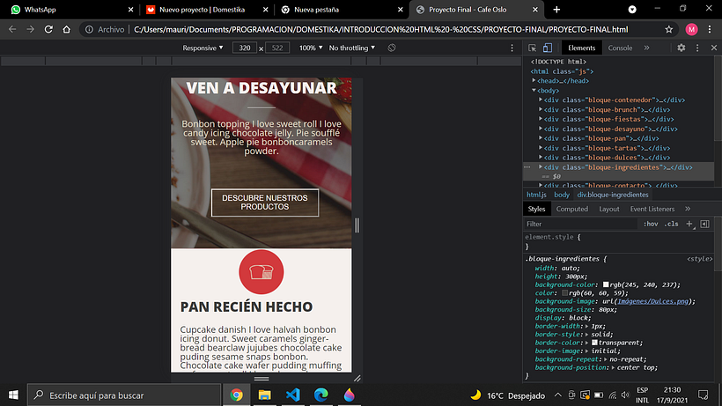Open the Chrome three-dot menu
Screen dimensions: 722x406
[x=710, y=29]
